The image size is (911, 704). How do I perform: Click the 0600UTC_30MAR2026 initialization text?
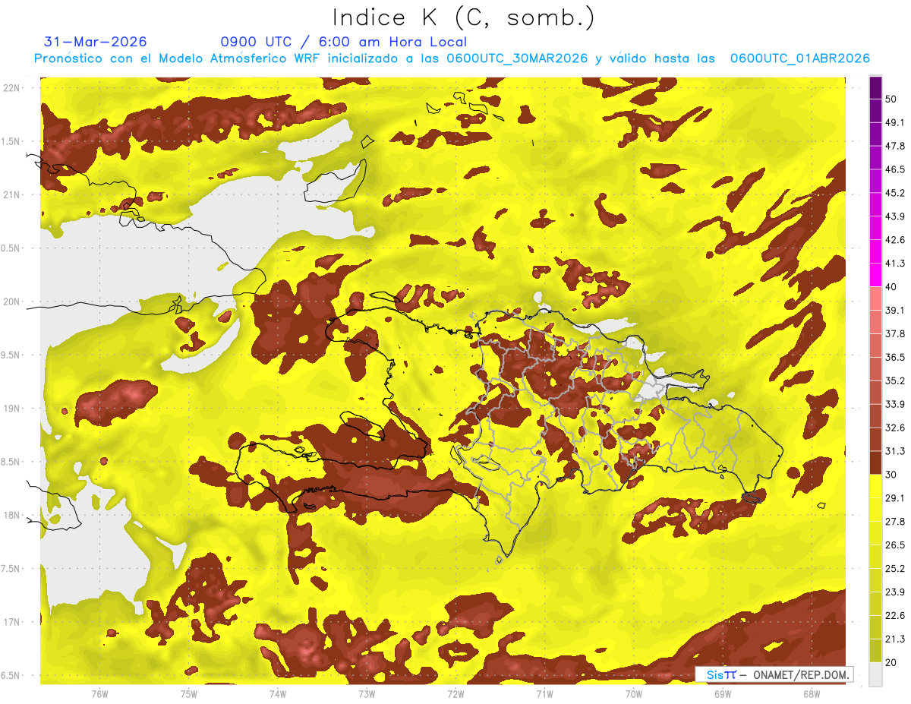pyautogui.click(x=518, y=58)
